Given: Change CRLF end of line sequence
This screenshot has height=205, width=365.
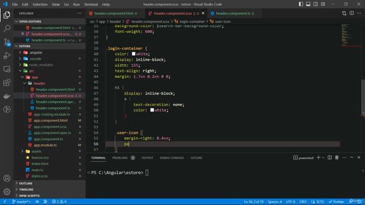Looking at the screenshot, I should (x=303, y=202).
